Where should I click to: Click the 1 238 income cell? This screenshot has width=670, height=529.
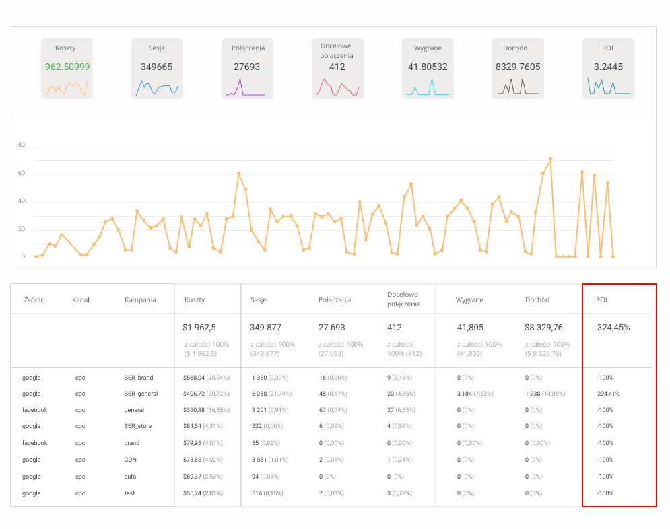point(545,394)
